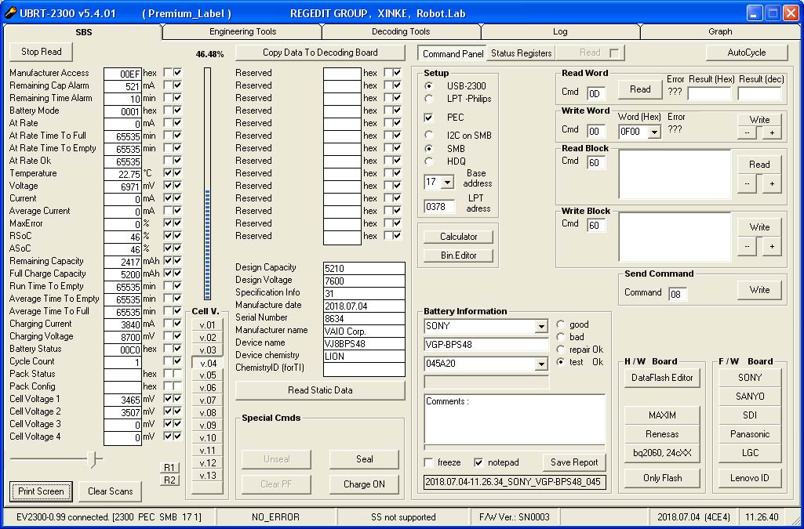Select USB-2300 radio option

(429, 86)
